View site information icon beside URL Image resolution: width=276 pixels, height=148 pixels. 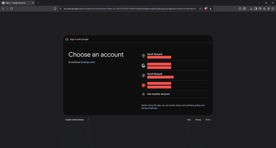[x=61, y=9]
